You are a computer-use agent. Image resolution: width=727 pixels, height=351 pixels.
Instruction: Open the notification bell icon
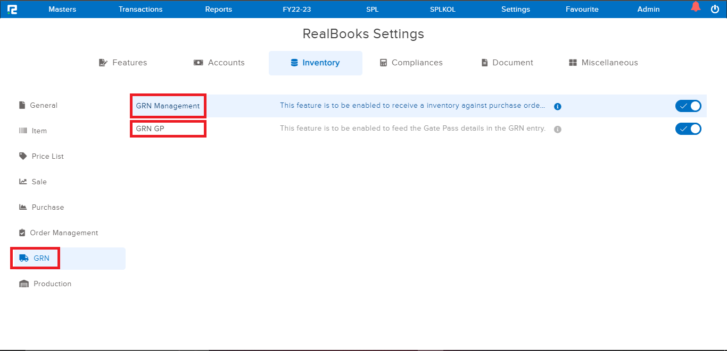point(696,7)
